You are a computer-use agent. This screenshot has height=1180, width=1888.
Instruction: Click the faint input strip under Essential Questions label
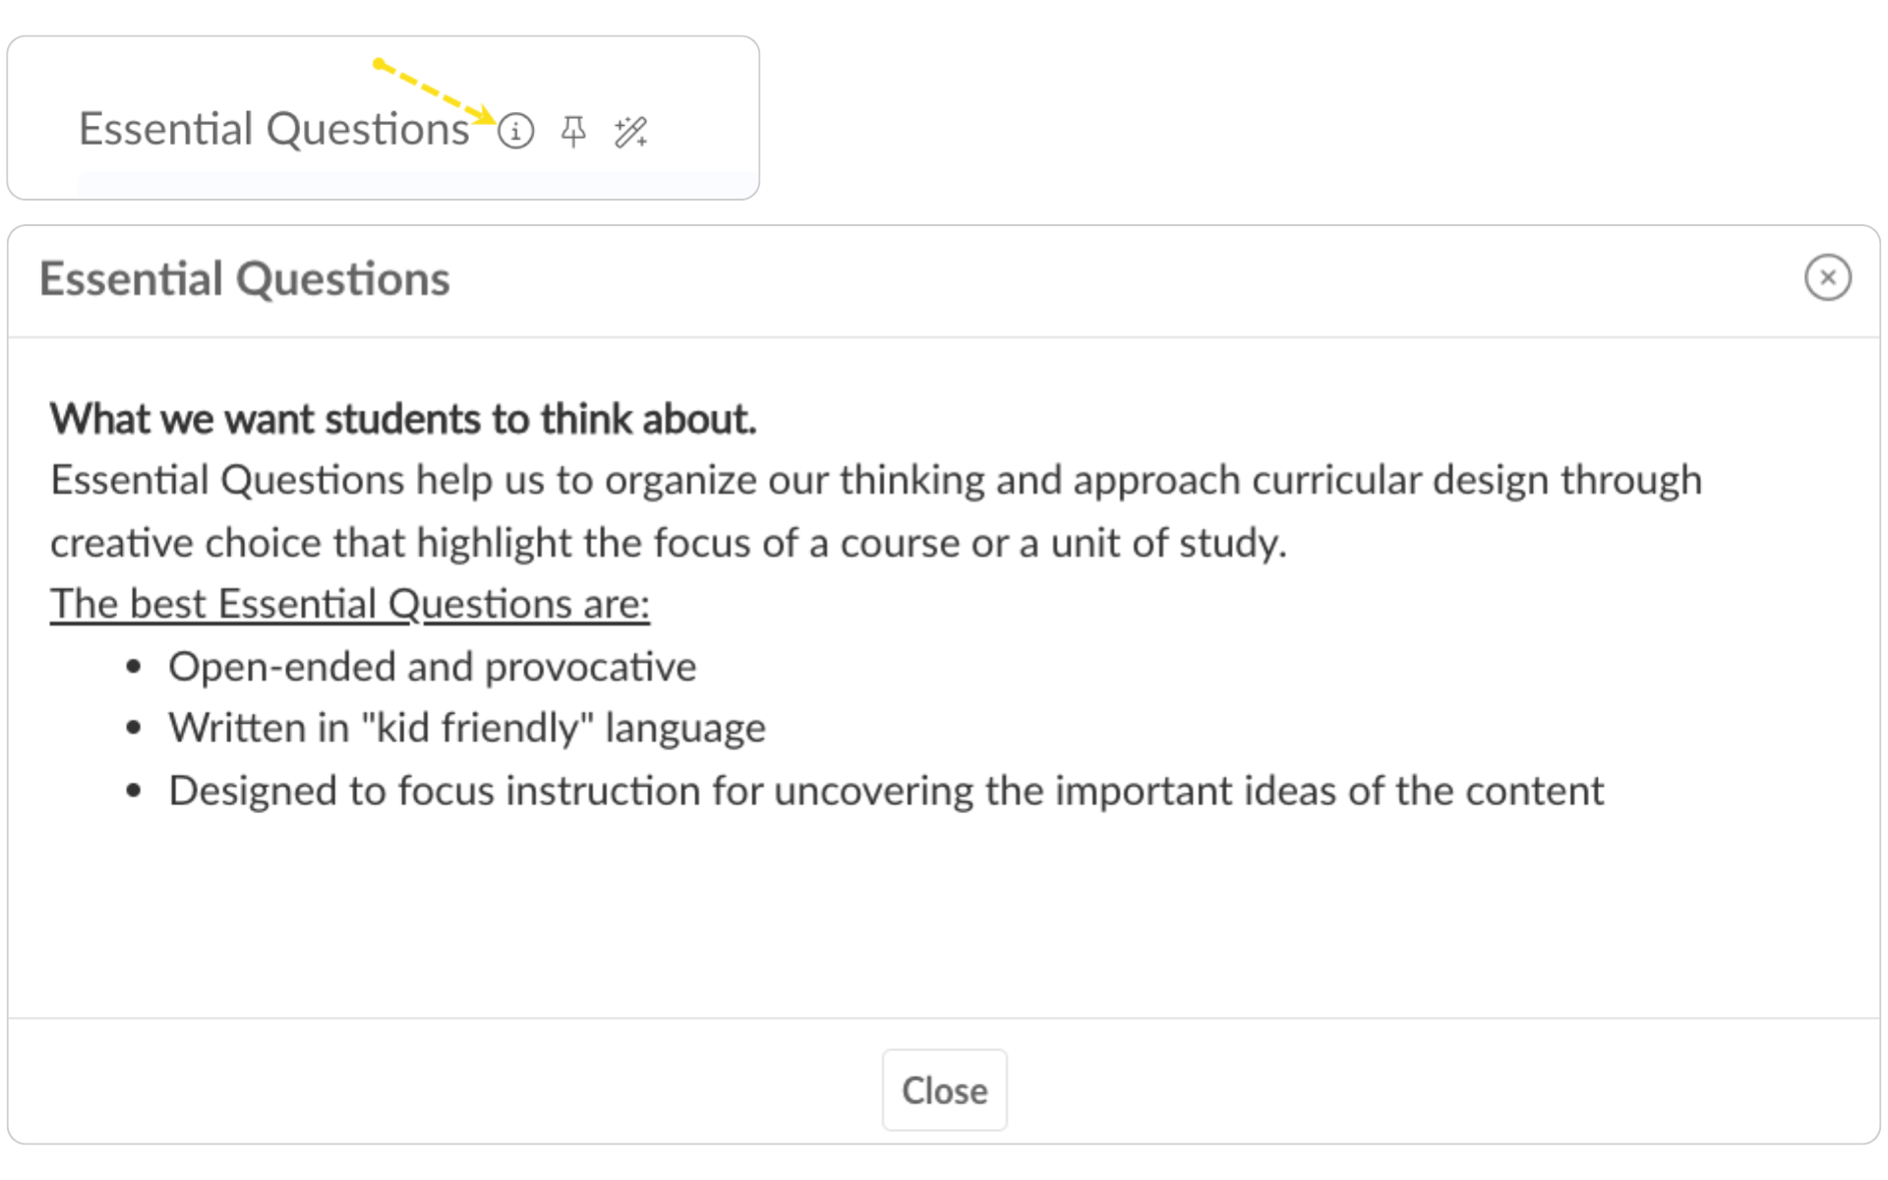(418, 186)
